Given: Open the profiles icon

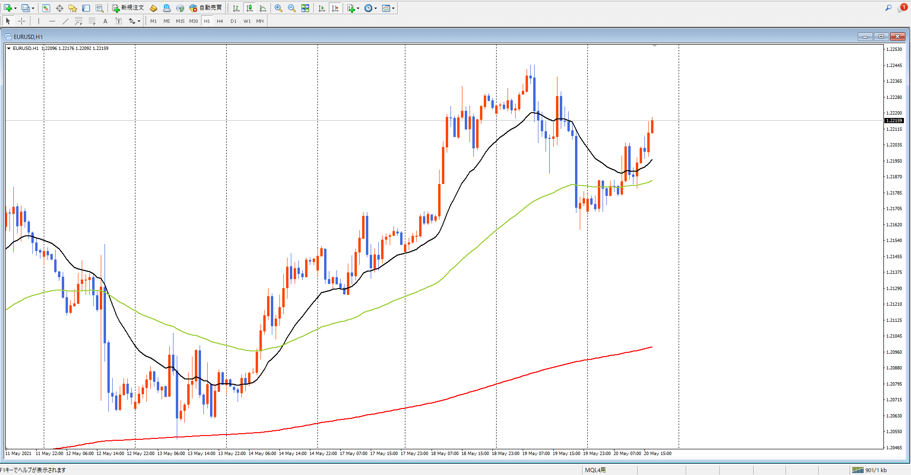Looking at the screenshot, I should point(26,8).
